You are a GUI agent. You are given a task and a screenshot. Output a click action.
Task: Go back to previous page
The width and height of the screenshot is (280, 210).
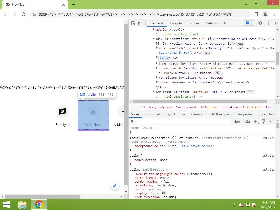[6, 14]
